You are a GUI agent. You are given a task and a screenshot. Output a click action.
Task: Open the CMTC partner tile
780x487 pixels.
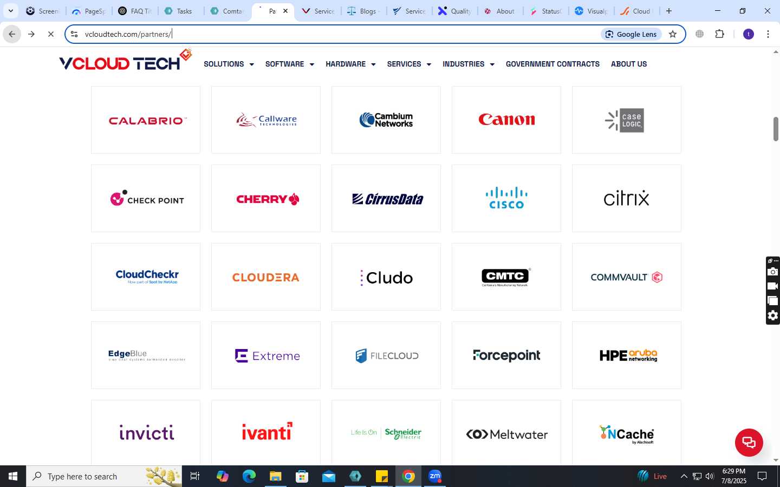click(x=506, y=277)
